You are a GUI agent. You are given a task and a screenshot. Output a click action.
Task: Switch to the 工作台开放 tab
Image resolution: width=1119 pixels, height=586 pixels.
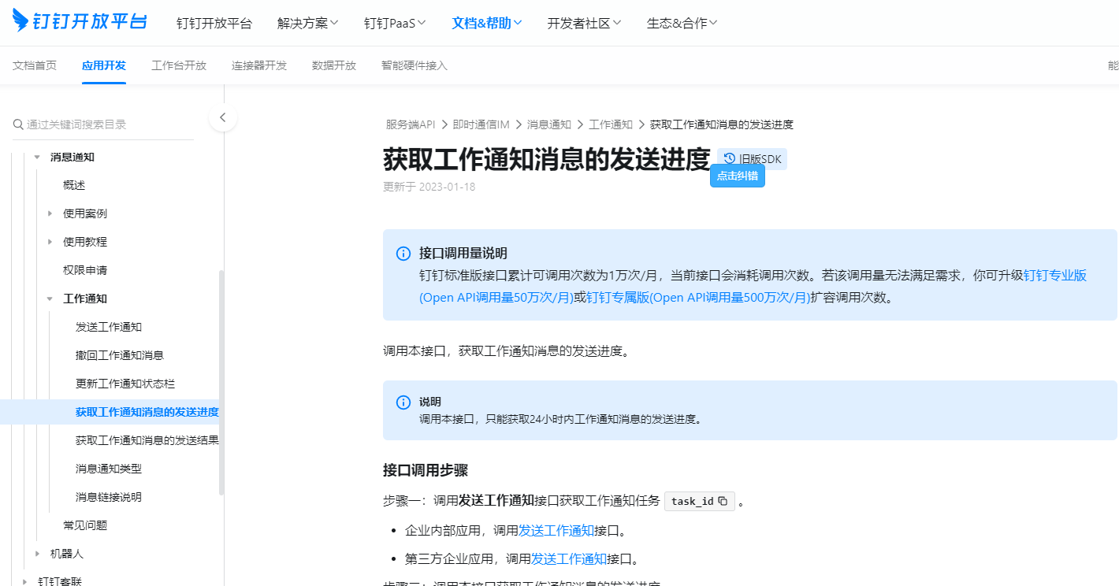(179, 65)
